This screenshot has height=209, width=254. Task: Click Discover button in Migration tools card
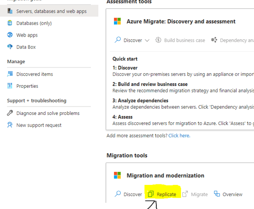[x=128, y=194]
